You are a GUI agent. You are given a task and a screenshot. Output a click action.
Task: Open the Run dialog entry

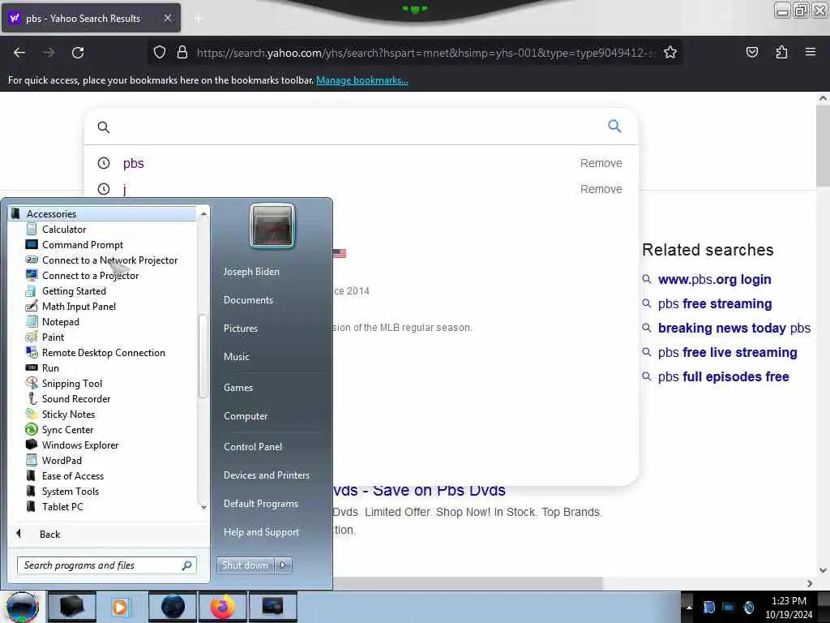pos(50,367)
